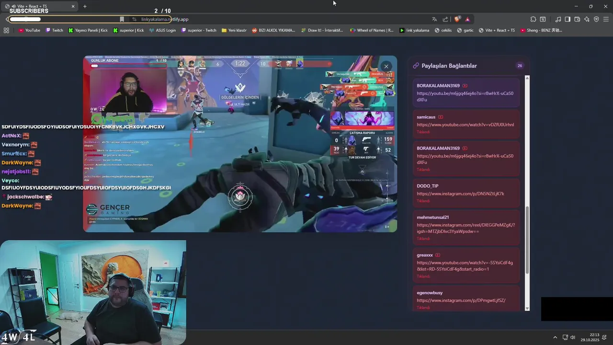
Task: Open mehmetunsal21 Instagram reel link
Action: click(465, 228)
